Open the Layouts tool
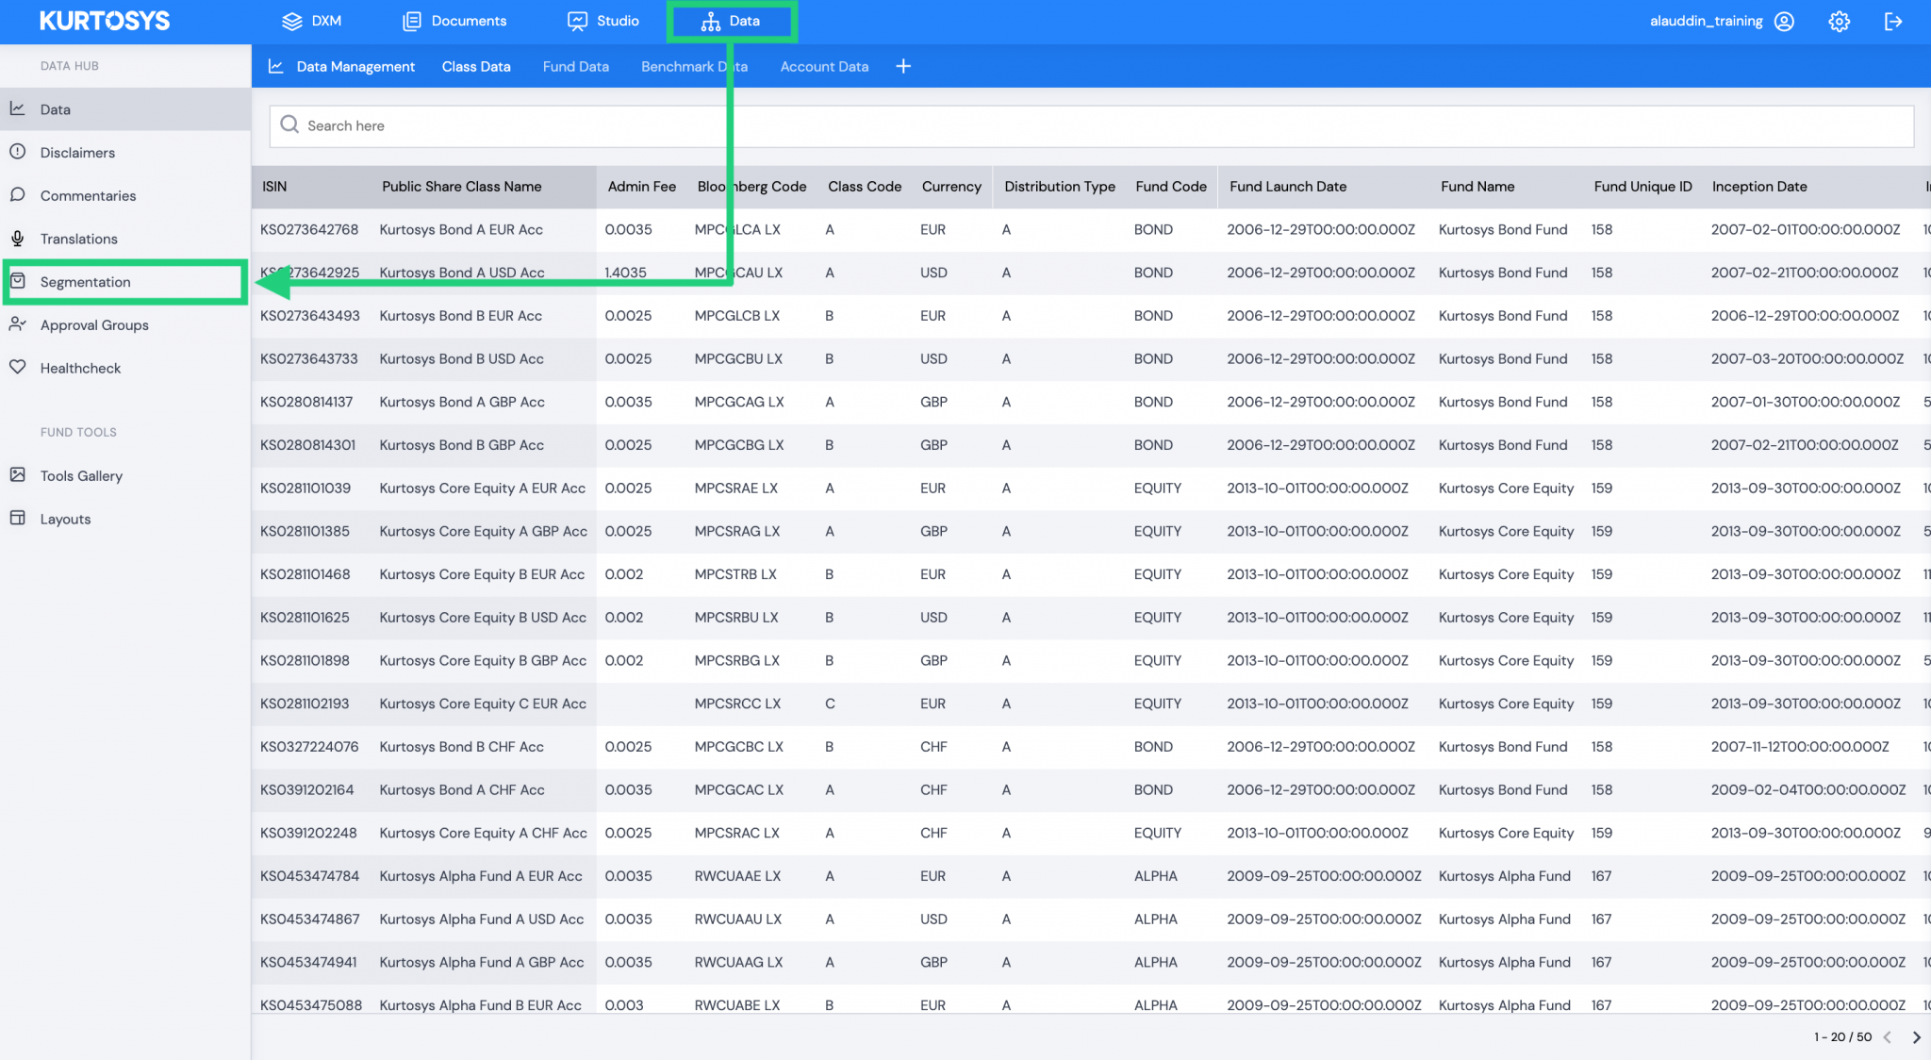1931x1060 pixels. [x=65, y=519]
